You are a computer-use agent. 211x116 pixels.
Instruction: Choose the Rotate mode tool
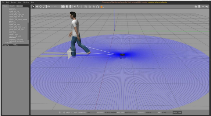(x=41, y=7)
